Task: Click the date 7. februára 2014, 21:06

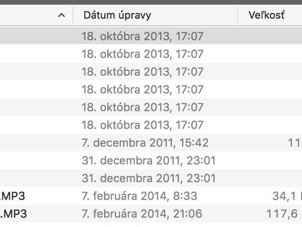Action: click(x=141, y=214)
